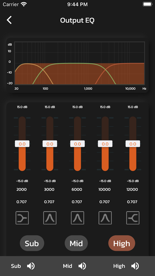155x276 pixels.
Task: Tap the Sub label in bottom bar
Action: tap(16, 266)
